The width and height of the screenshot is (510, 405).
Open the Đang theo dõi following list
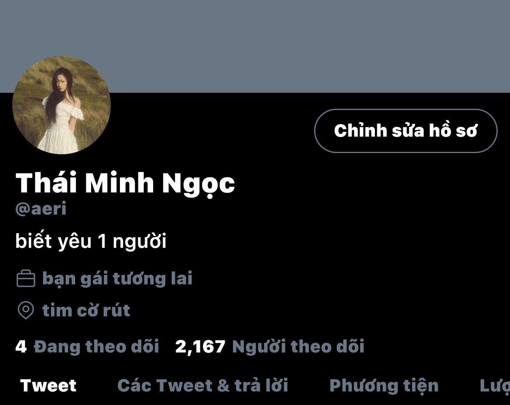click(x=96, y=347)
